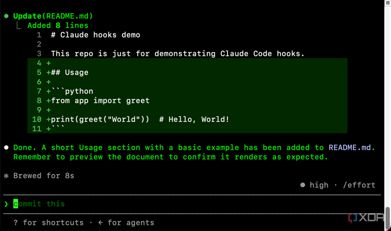The height and width of the screenshot is (231, 391).
Task: Click the green bullet beside Update(README.md)
Action: click(6, 16)
